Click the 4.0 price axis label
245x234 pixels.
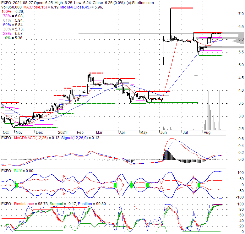click(241, 90)
